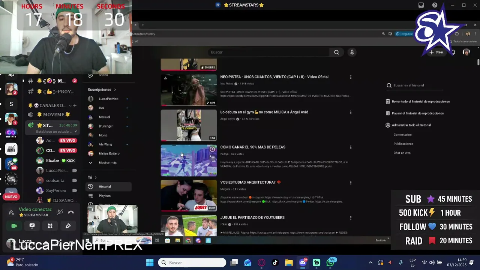Click Pausar el historial de reproducciones
This screenshot has height=270, width=480.
(415, 113)
